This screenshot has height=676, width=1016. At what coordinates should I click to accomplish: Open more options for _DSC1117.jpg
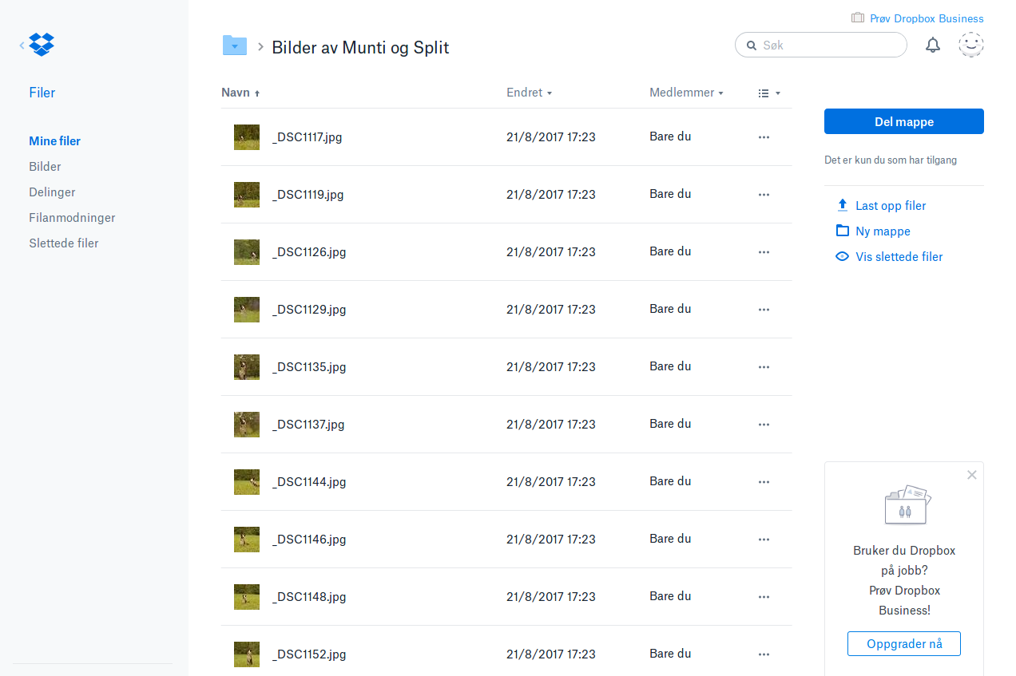(x=764, y=137)
